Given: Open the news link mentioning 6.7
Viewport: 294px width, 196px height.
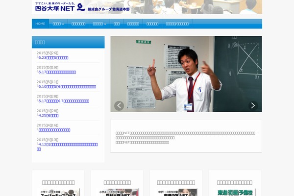Looking at the screenshot, I should (x=64, y=101).
